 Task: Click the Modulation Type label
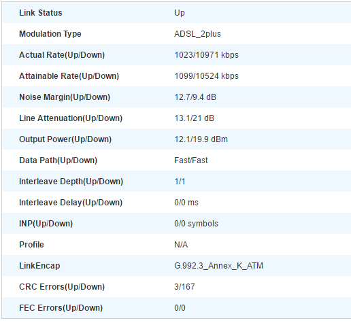[50, 34]
